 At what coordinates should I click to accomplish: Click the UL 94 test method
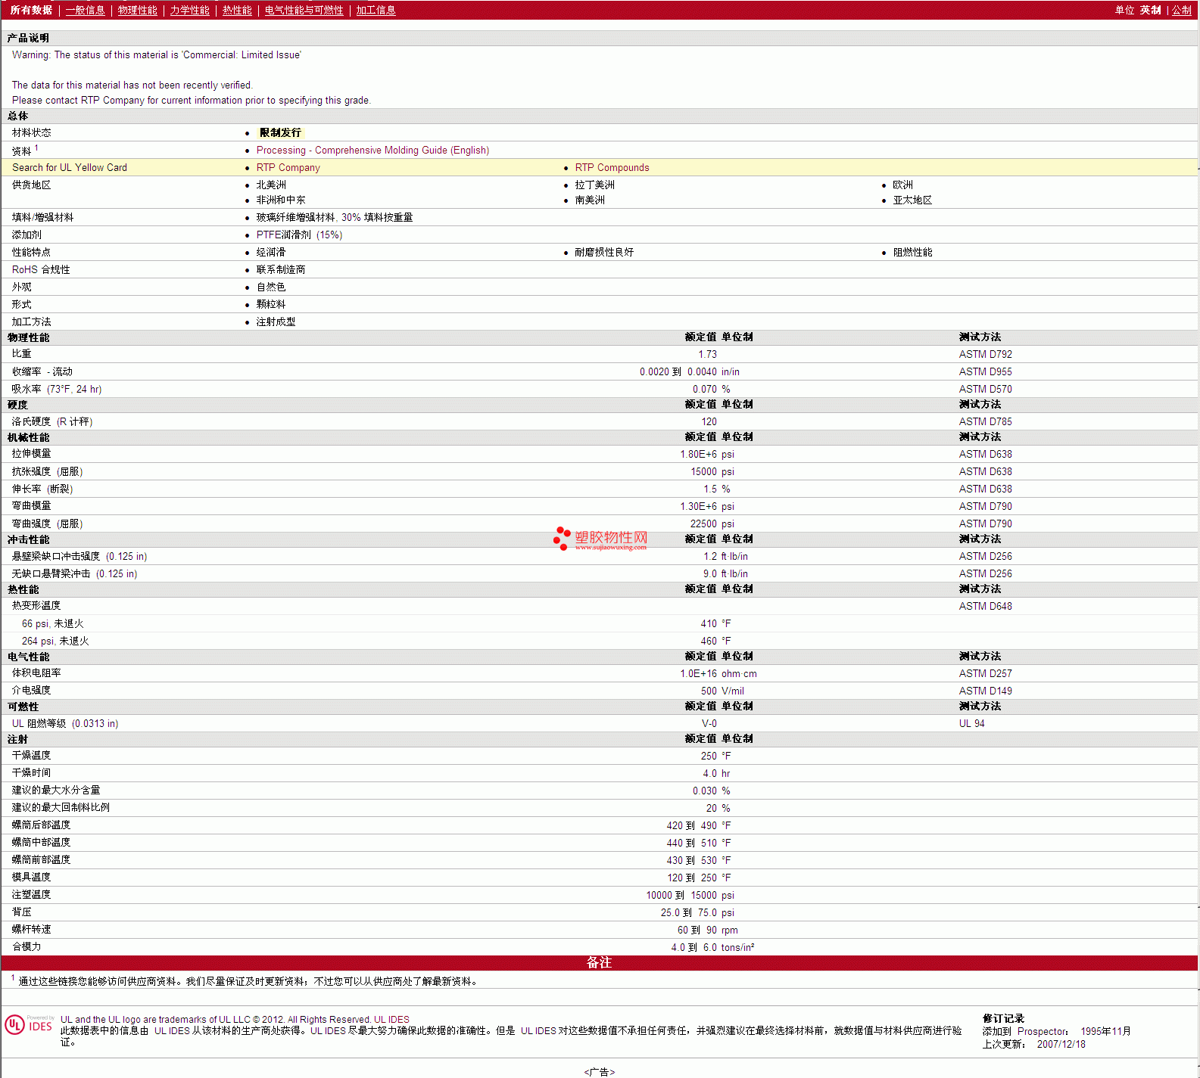[x=971, y=723]
